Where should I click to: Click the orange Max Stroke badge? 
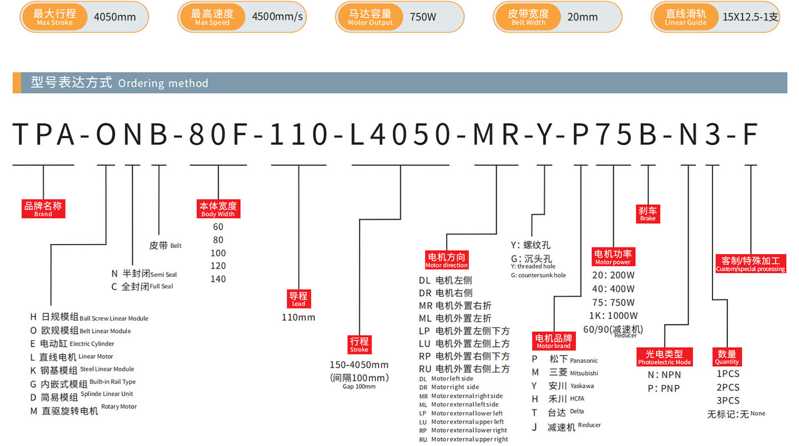point(54,17)
